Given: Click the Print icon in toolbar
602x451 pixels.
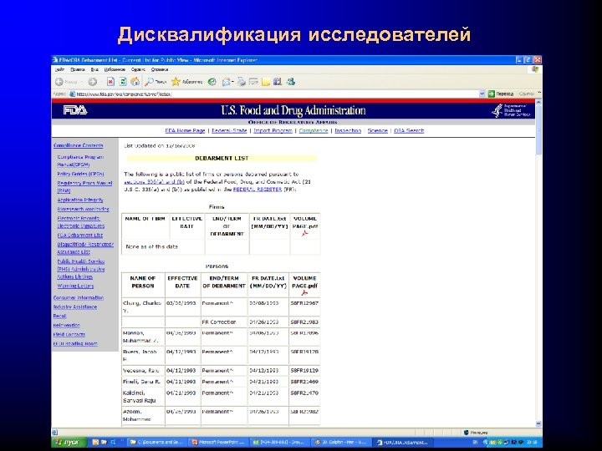Looking at the screenshot, I should 241,82.
